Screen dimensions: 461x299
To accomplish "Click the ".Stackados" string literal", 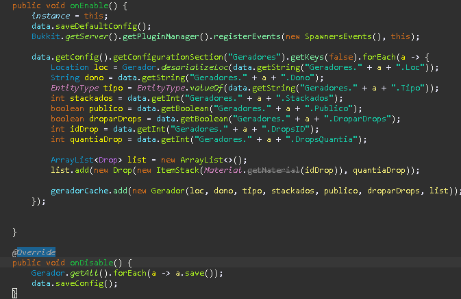I will (305, 98).
